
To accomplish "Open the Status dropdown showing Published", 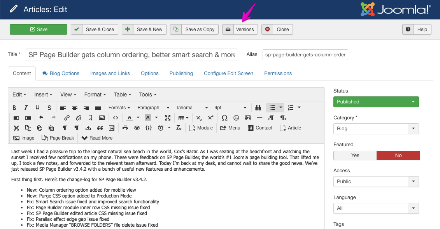I will click(376, 102).
